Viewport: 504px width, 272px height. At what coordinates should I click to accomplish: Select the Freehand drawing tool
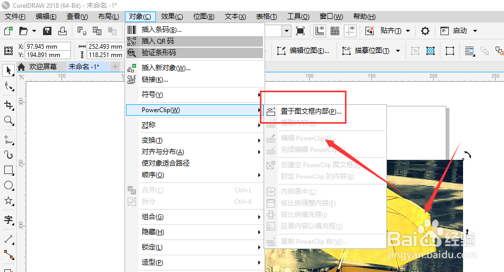pos(8,140)
